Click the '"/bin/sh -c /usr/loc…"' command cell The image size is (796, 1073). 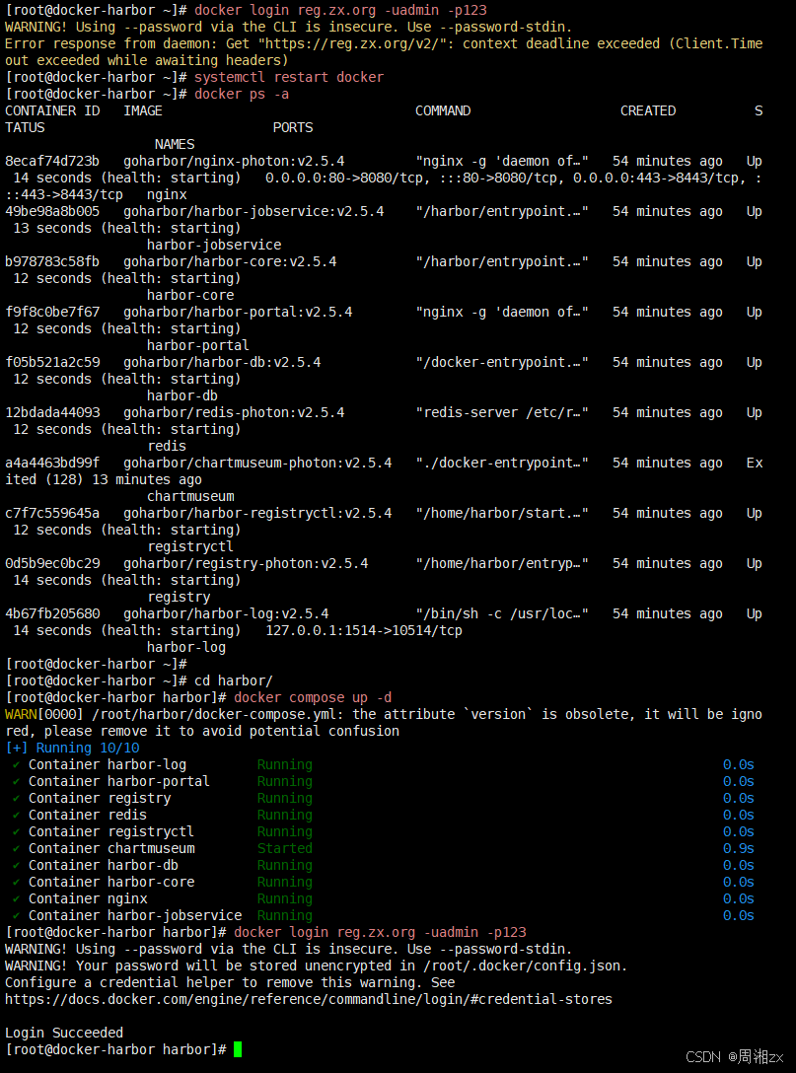[x=502, y=613]
